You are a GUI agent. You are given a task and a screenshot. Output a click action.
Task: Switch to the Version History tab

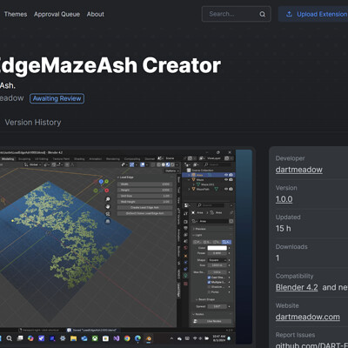click(33, 123)
